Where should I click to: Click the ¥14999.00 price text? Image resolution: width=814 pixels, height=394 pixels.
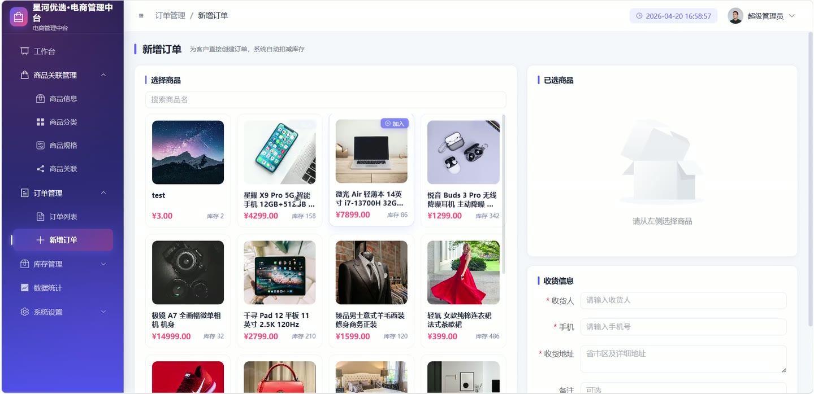coord(171,336)
